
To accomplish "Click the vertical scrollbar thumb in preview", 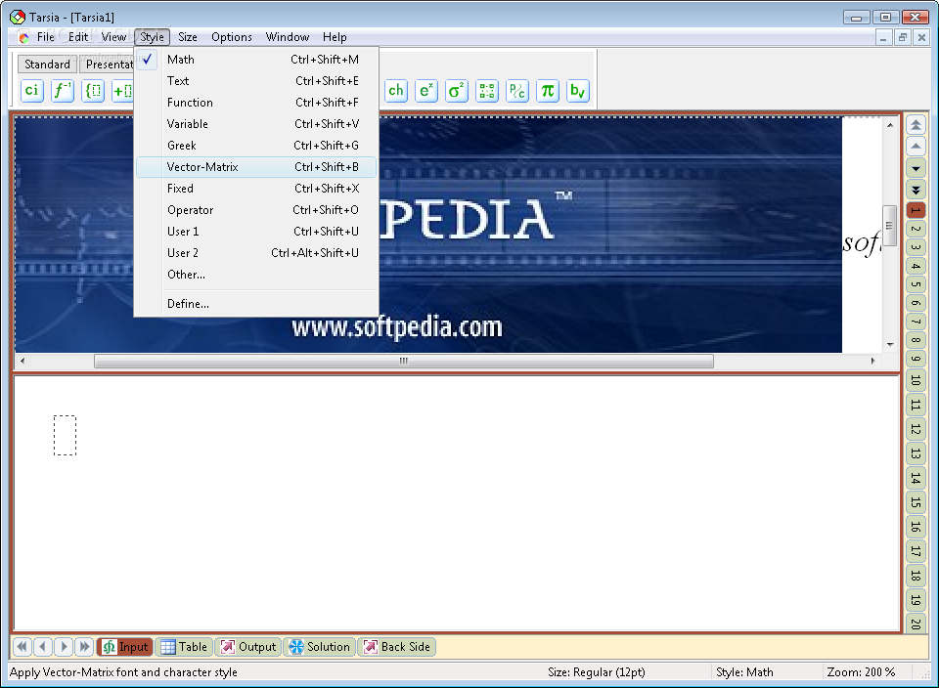I will pyautogui.click(x=890, y=226).
